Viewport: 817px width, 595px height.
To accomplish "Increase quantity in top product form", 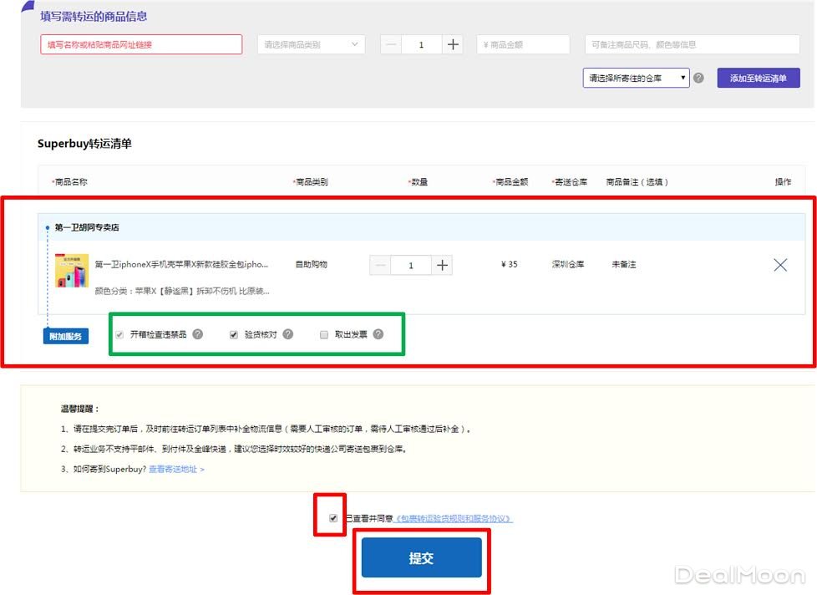I will [453, 44].
